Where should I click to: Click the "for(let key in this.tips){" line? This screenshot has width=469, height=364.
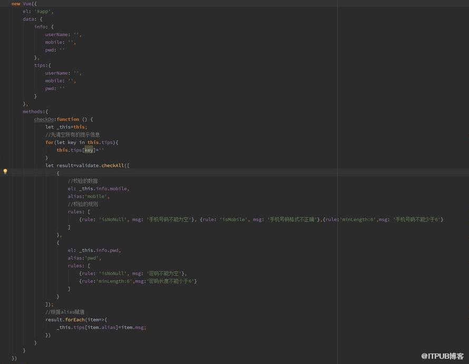82,143
